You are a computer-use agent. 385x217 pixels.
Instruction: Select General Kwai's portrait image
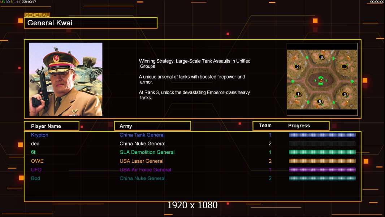click(x=66, y=79)
